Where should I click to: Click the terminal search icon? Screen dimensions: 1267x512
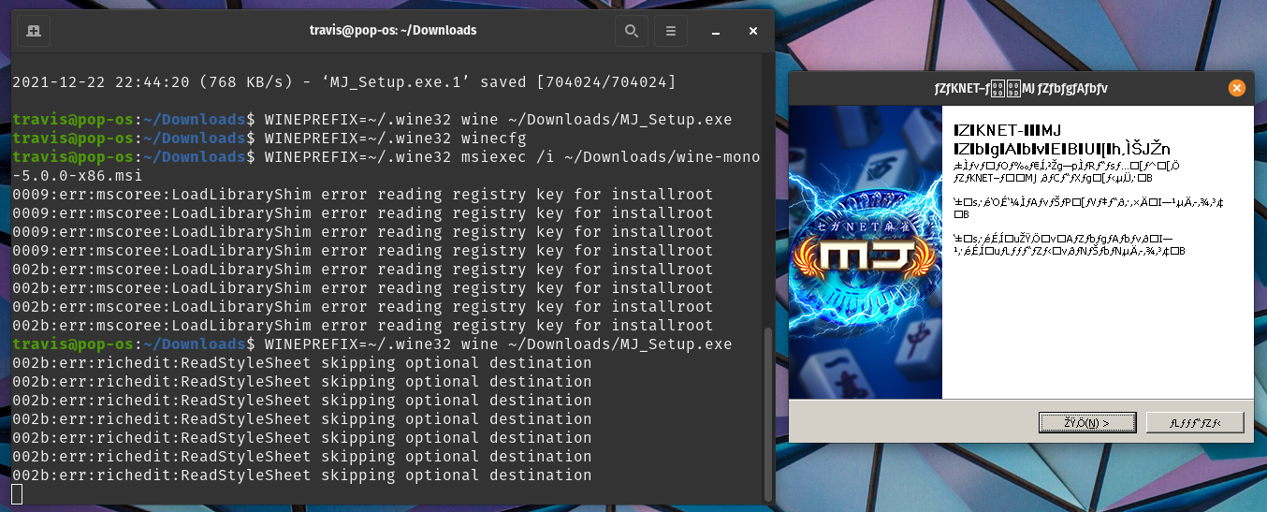631,31
